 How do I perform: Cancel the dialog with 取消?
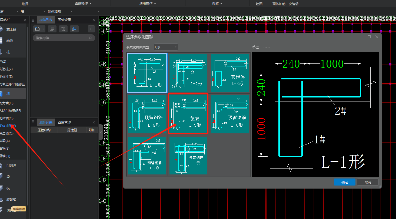[368, 182]
